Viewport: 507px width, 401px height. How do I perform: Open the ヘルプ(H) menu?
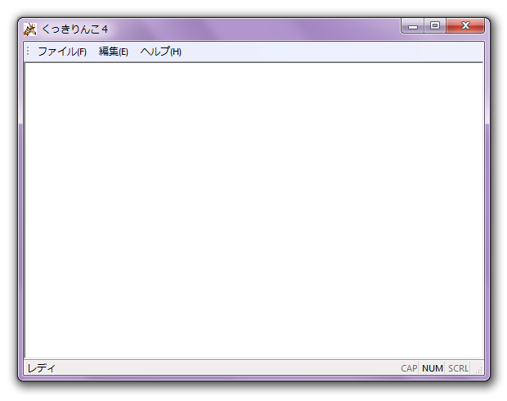tap(161, 52)
